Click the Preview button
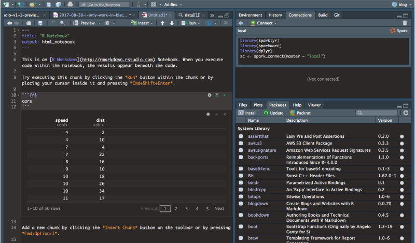Image resolution: width=415 pixels, height=243 pixels. 84,23
